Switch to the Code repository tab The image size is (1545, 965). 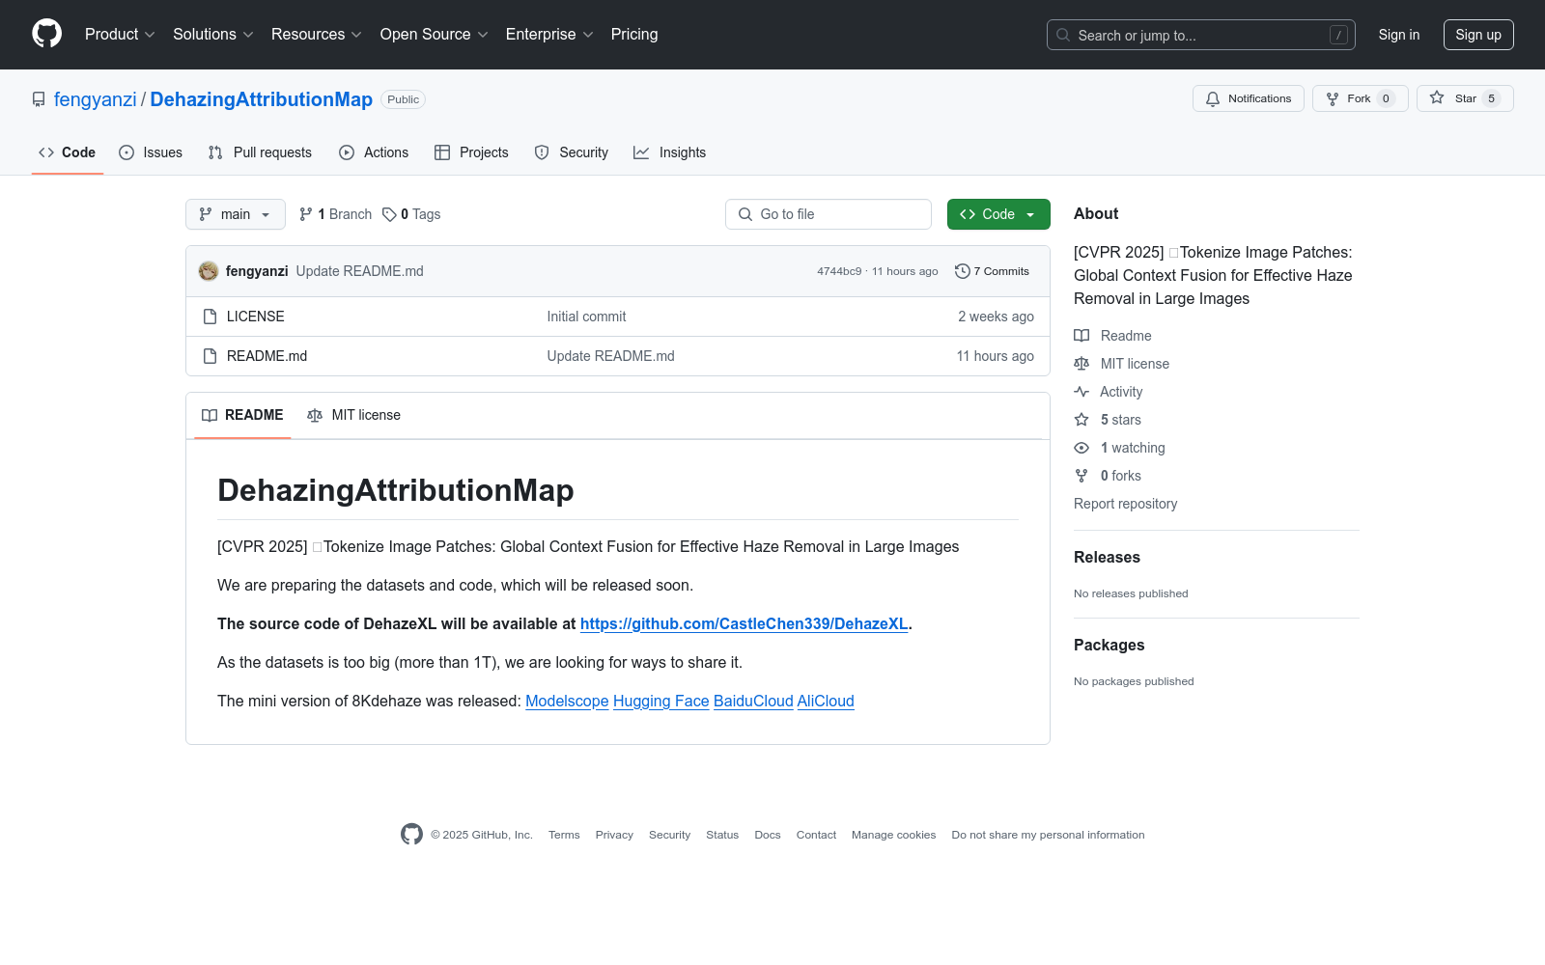tap(68, 152)
